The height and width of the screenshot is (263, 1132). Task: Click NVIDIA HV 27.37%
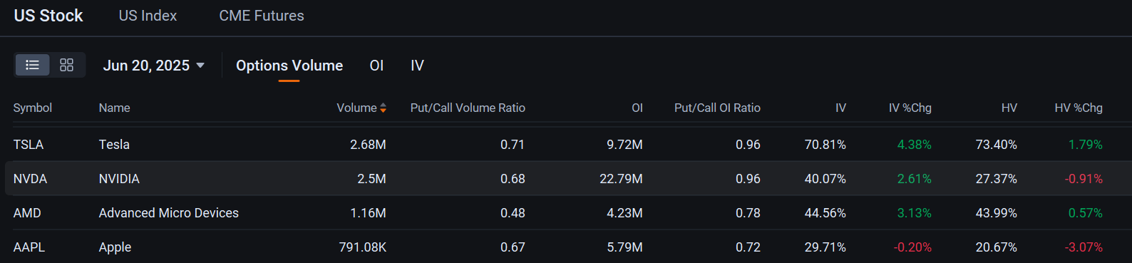coord(997,179)
